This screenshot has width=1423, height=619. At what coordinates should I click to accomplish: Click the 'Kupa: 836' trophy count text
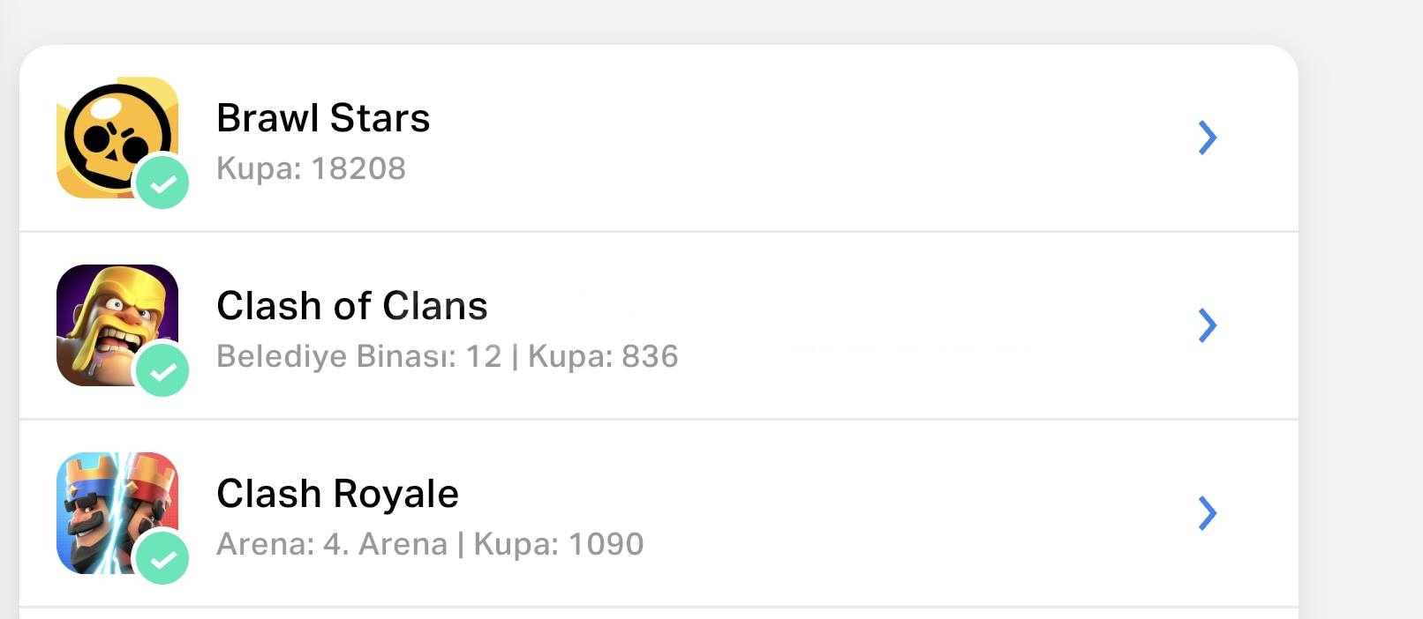(x=603, y=356)
